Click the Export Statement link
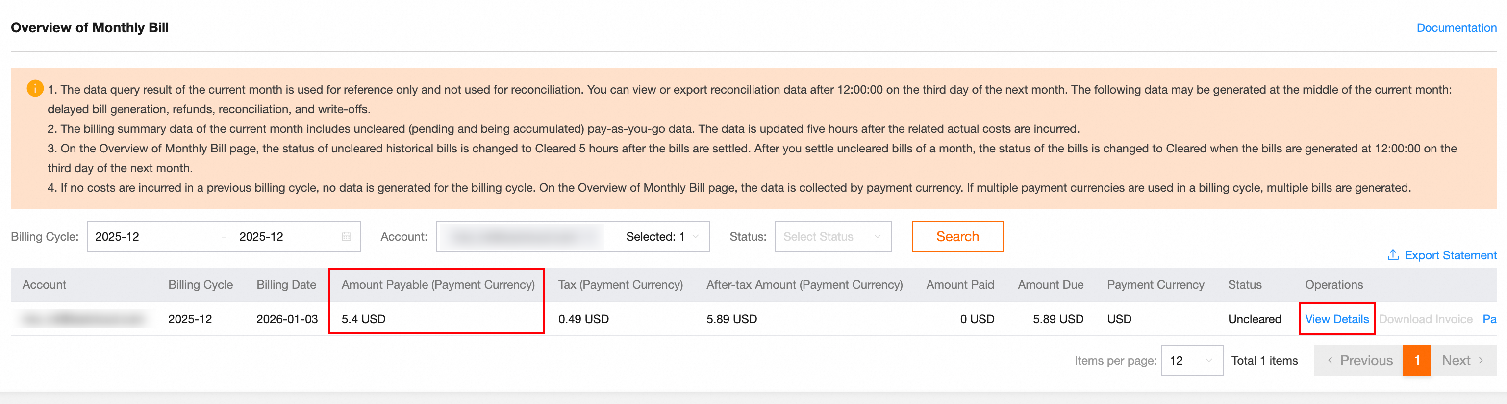Screen dimensions: 1507x404 [x=1450, y=255]
